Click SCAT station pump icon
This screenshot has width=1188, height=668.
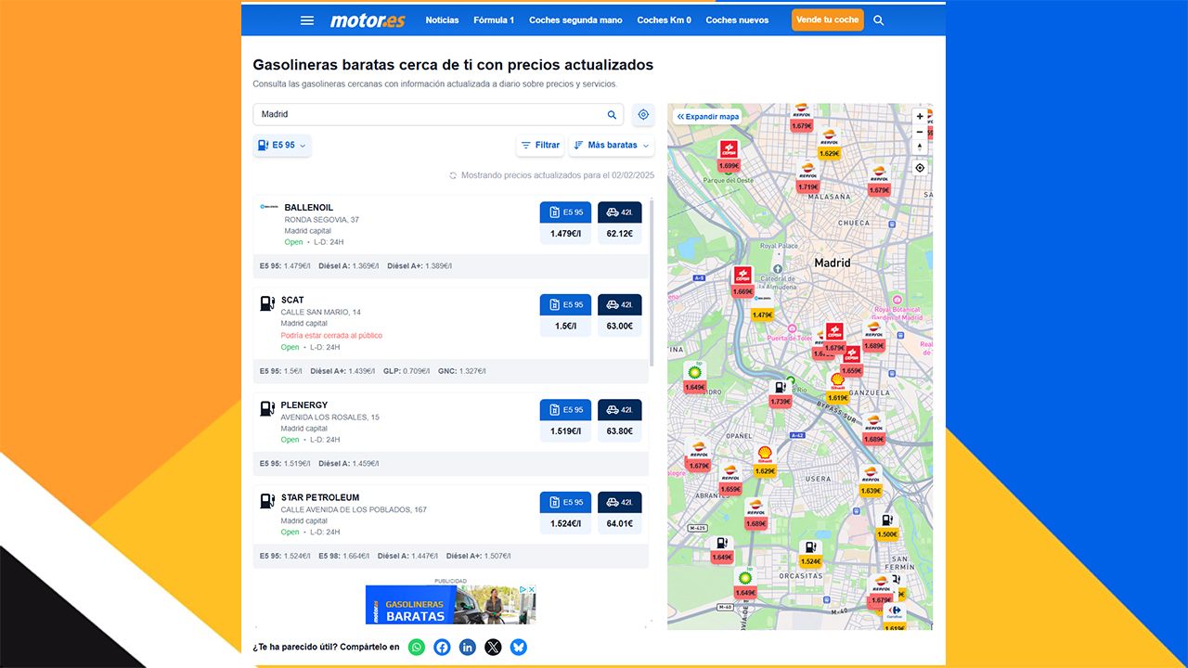coord(266,302)
